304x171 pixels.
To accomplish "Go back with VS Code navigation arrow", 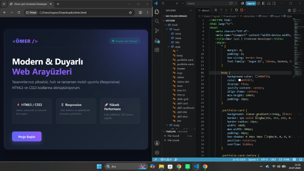I will point(177,3).
